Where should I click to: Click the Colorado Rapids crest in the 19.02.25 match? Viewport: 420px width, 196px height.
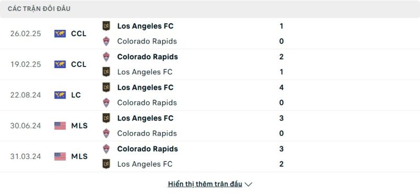click(x=107, y=57)
